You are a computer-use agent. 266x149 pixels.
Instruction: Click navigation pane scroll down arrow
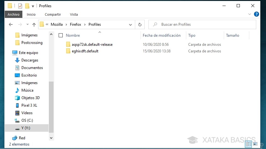[x=51, y=138]
